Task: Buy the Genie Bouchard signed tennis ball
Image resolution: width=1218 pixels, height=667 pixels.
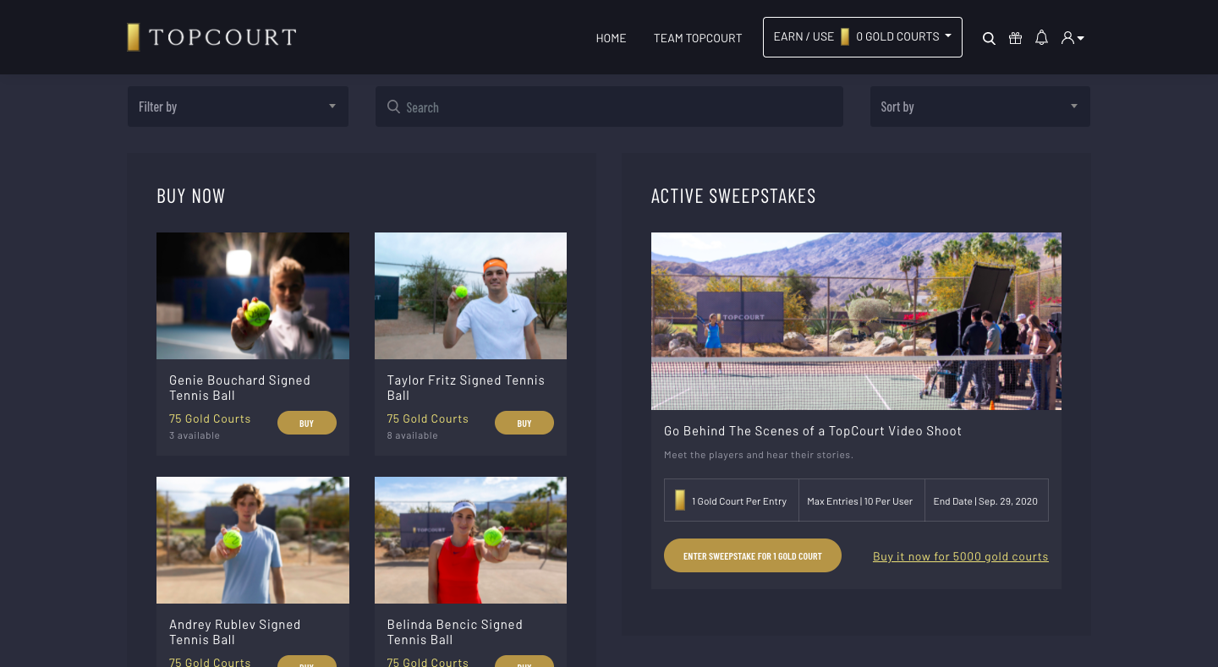Action: coord(307,423)
